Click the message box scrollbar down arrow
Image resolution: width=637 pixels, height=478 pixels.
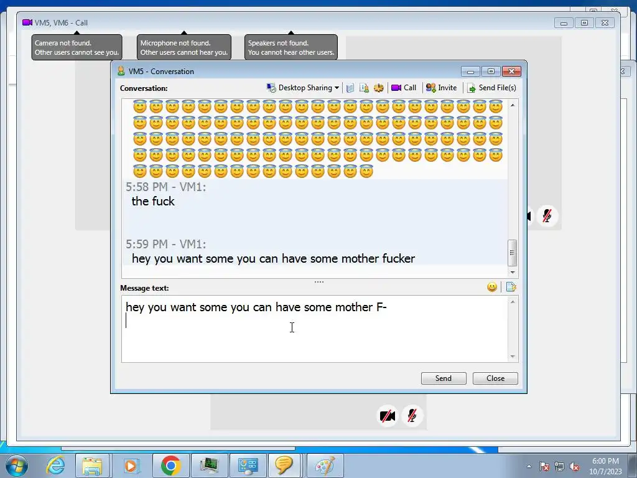pyautogui.click(x=513, y=357)
